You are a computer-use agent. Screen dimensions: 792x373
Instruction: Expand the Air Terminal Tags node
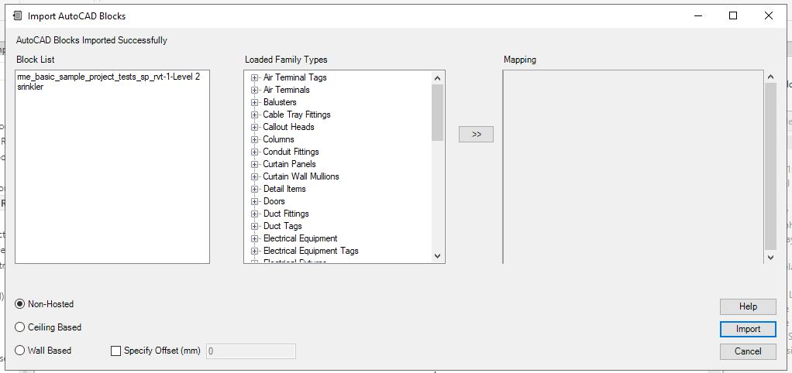coord(254,77)
